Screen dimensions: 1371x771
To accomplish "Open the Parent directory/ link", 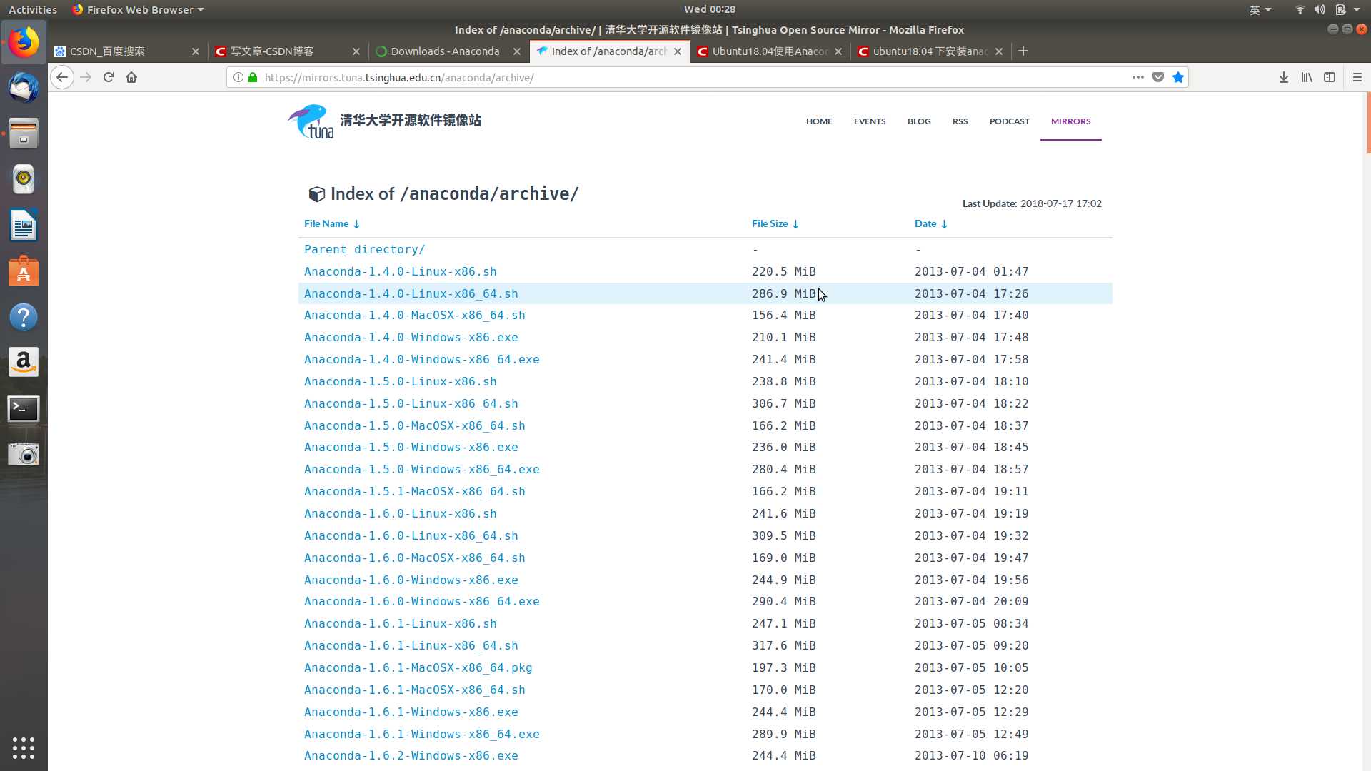I will click(364, 249).
